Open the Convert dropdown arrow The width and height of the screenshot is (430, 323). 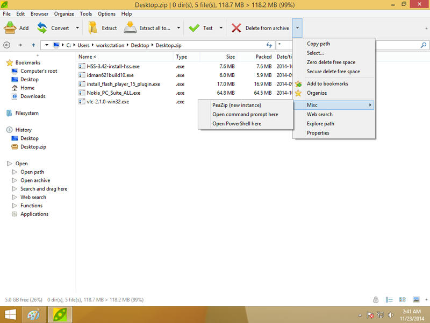[77, 28]
